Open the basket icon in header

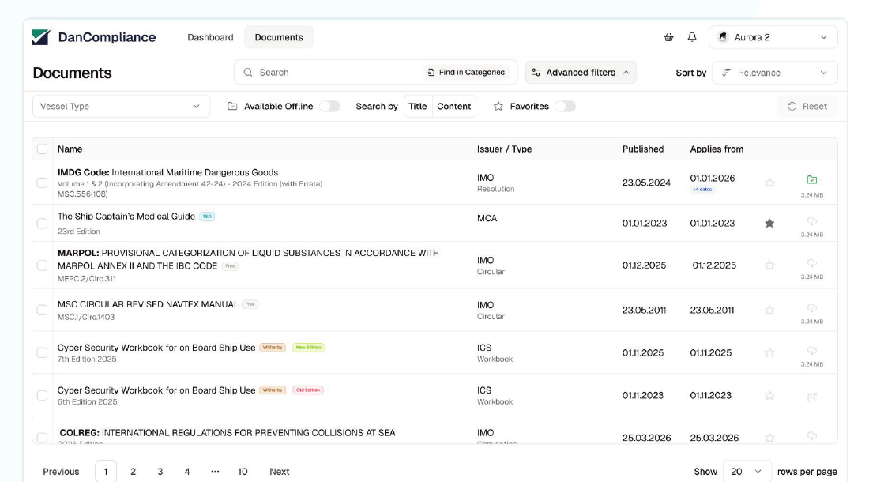[669, 37]
